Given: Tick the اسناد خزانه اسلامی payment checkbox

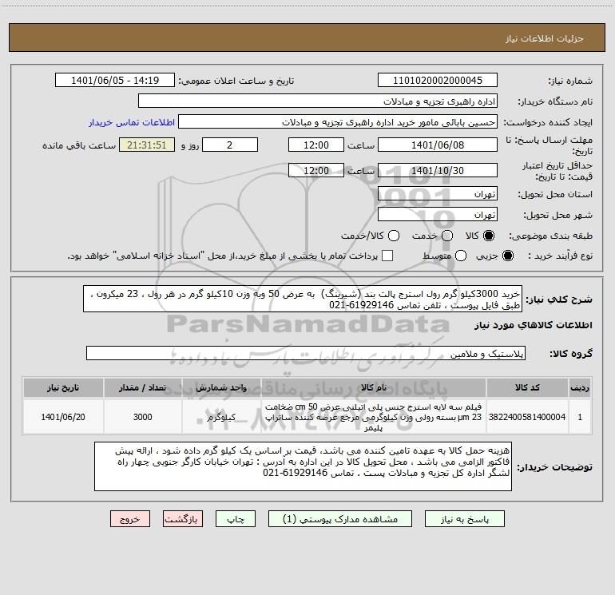Looking at the screenshot, I should (387, 256).
